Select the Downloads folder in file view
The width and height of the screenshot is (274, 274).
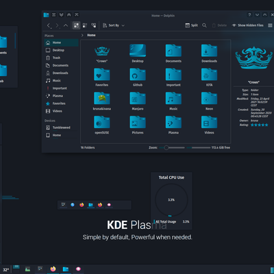[x=209, y=53]
